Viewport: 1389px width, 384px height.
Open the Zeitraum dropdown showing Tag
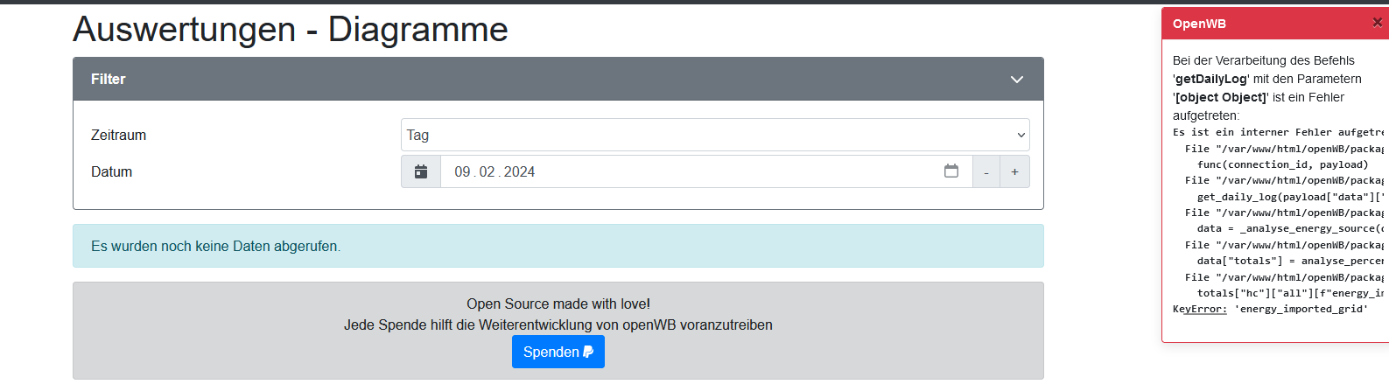pos(714,136)
